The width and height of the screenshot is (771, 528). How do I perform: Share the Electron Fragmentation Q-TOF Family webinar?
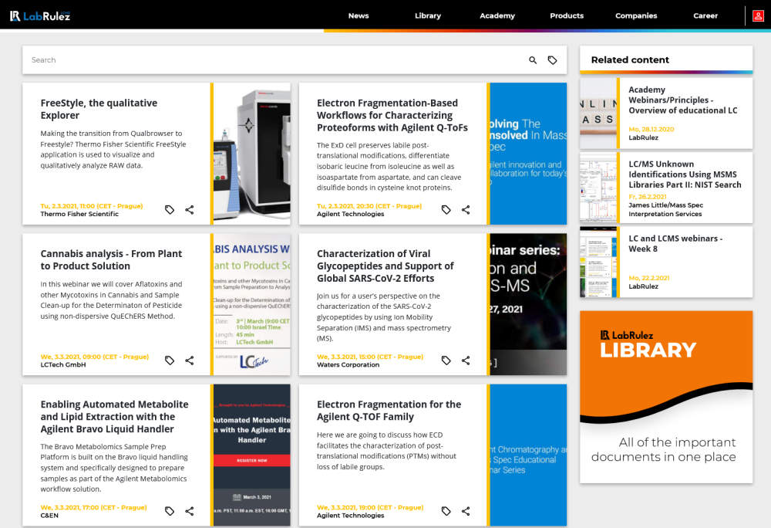pos(466,511)
